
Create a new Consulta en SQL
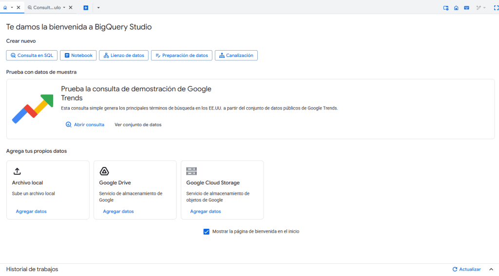[x=32, y=55]
